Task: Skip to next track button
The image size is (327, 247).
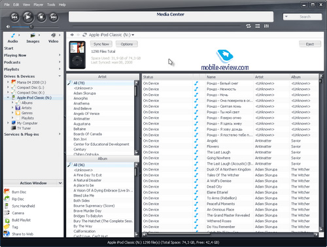Action: [54, 17]
